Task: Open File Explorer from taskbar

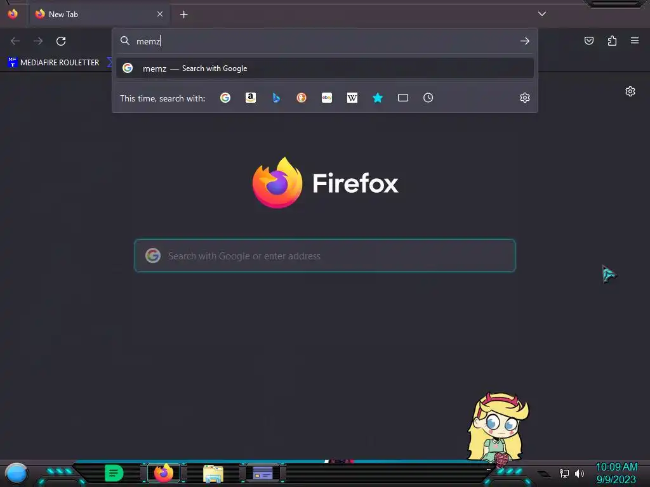Action: tap(213, 473)
